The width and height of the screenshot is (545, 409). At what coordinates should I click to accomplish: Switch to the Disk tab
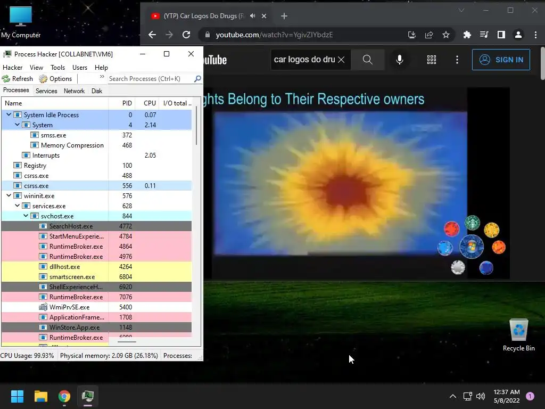point(97,91)
